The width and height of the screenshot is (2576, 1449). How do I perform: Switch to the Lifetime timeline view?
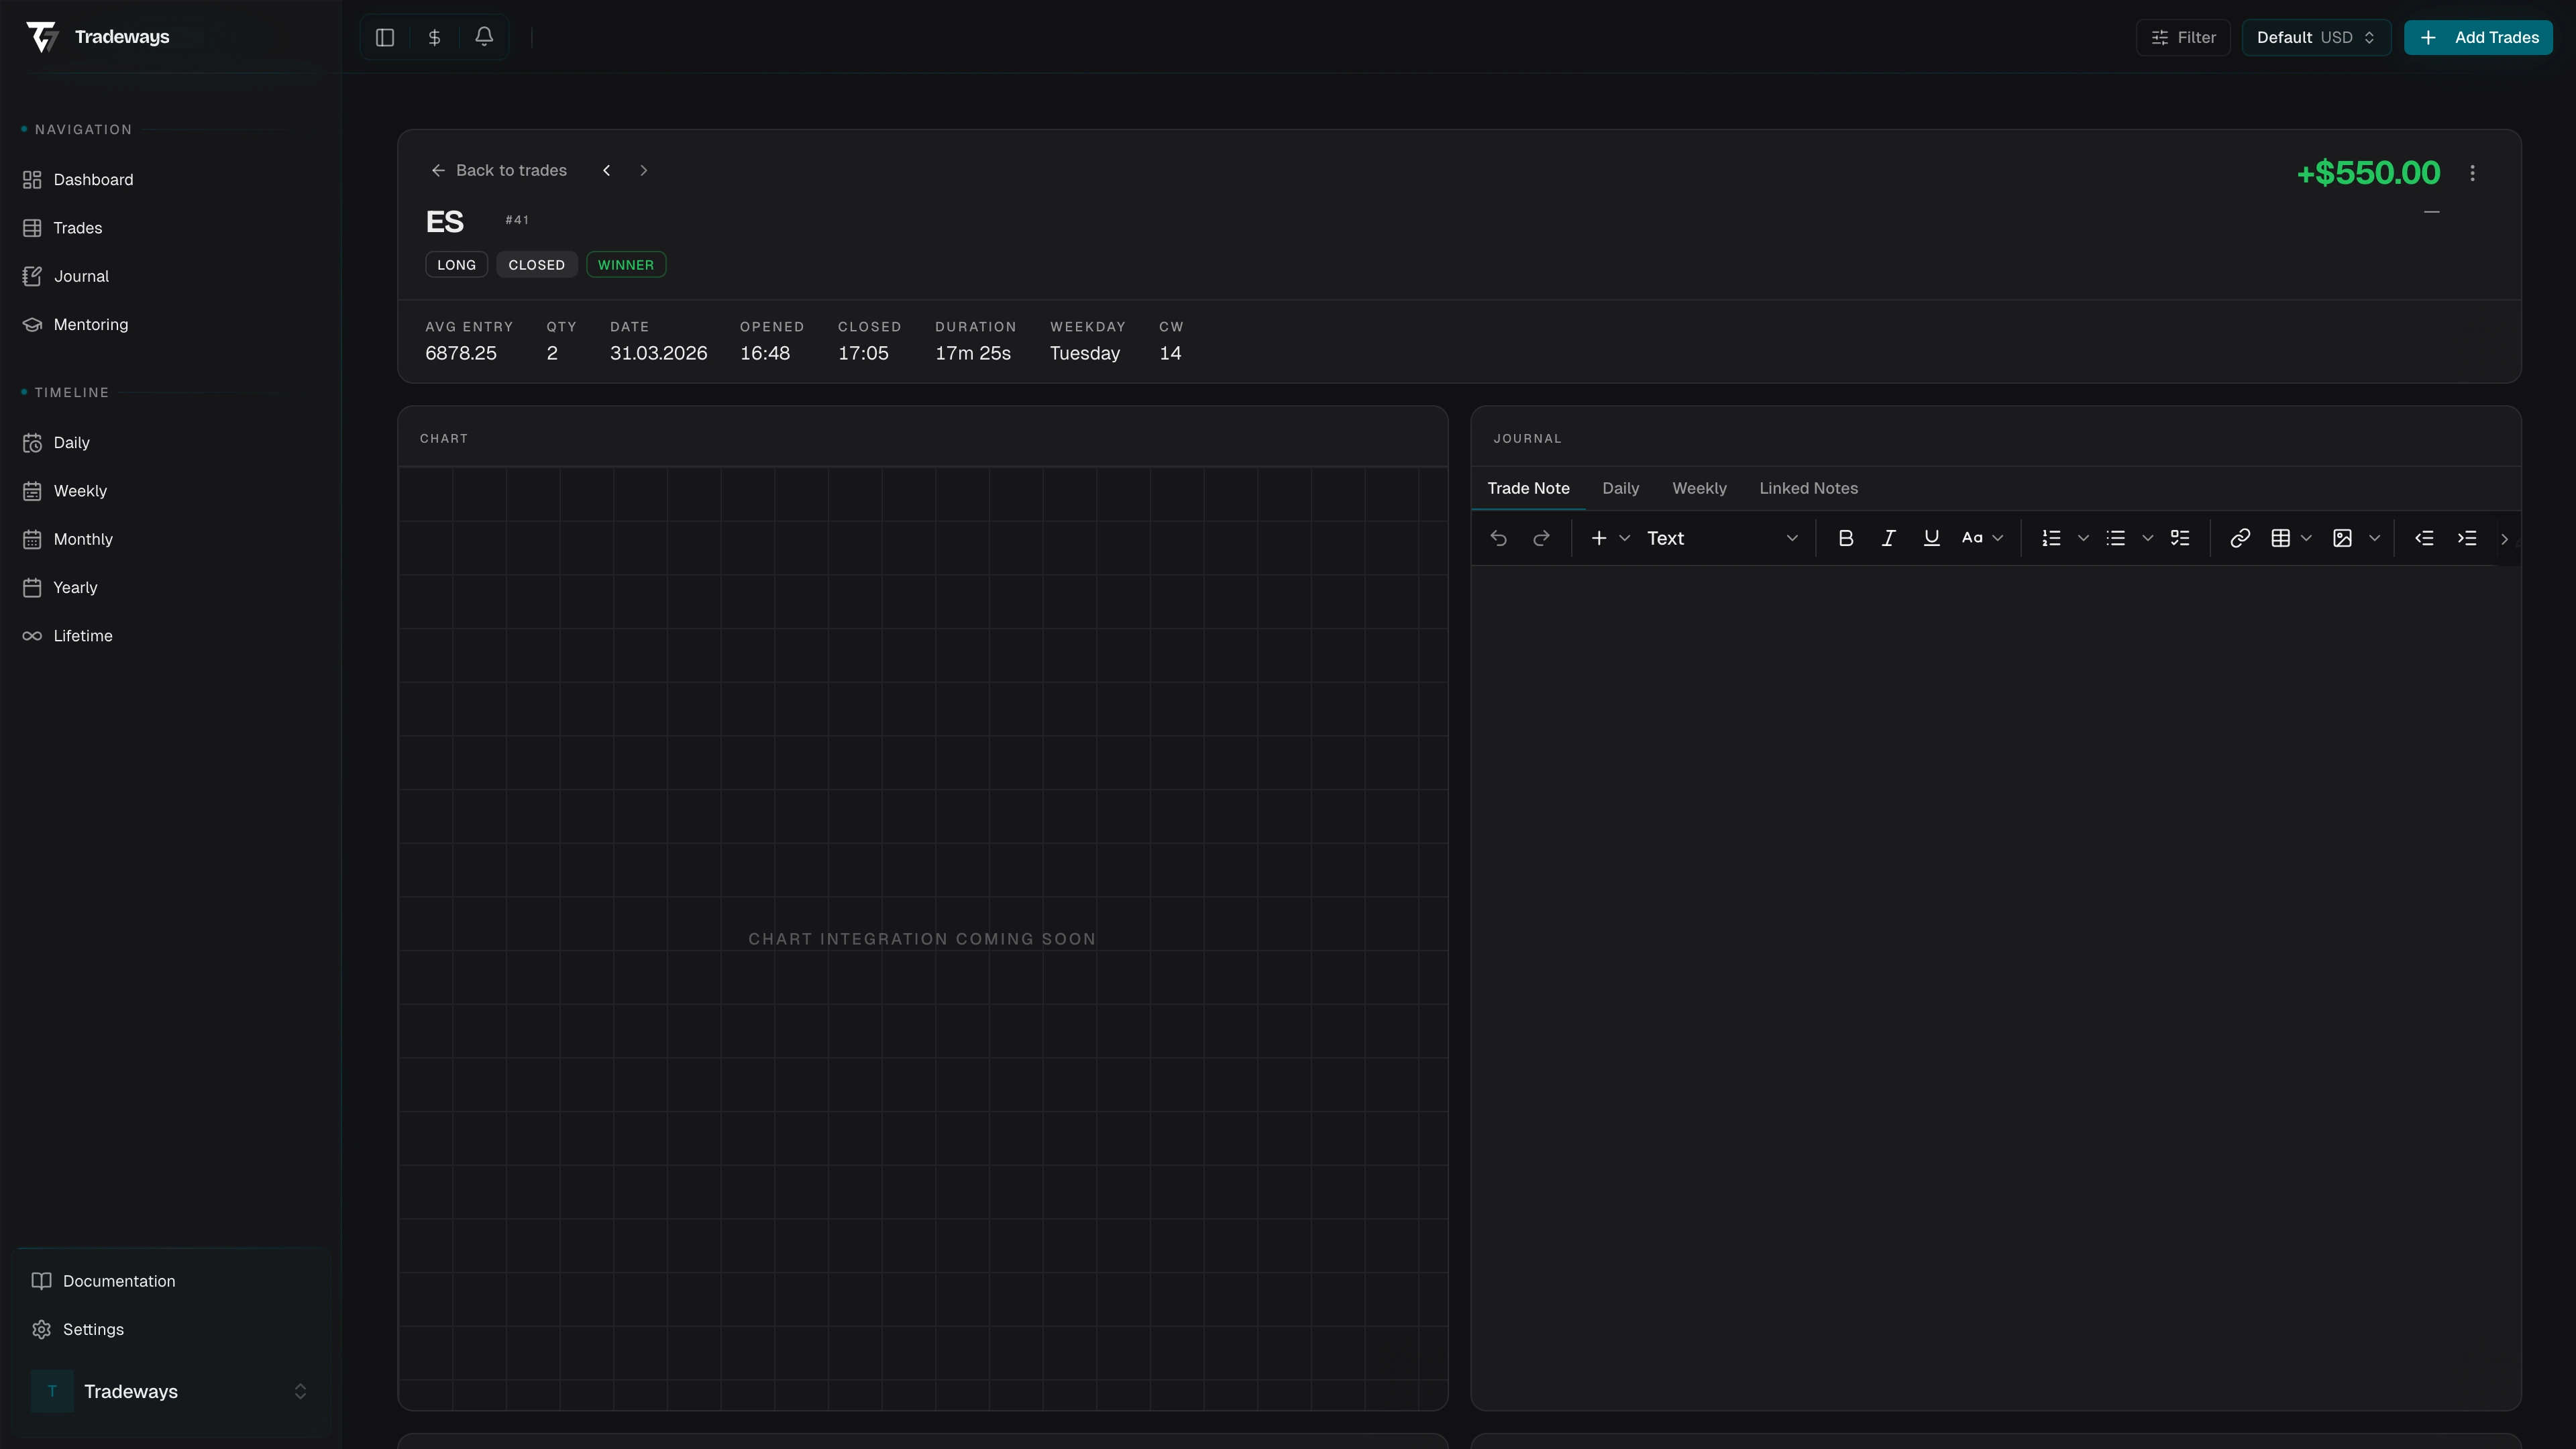coord(82,636)
